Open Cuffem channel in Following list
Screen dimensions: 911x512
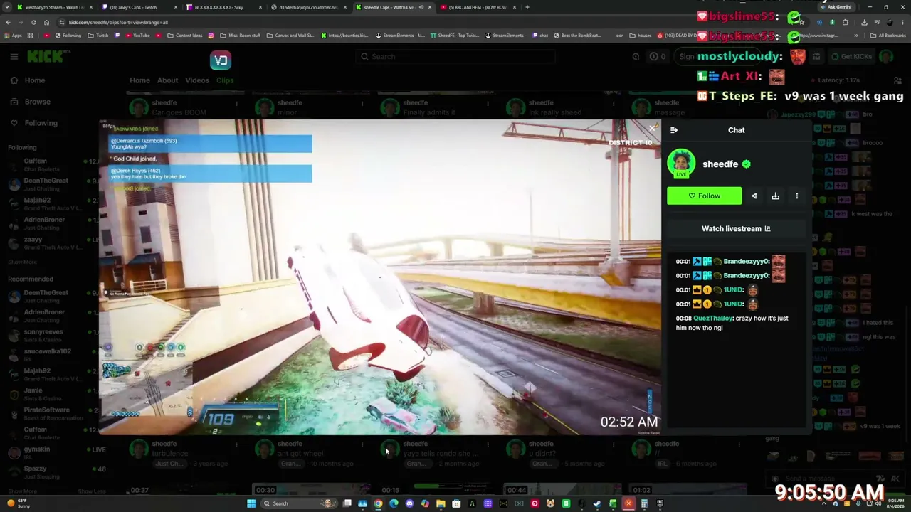point(47,165)
